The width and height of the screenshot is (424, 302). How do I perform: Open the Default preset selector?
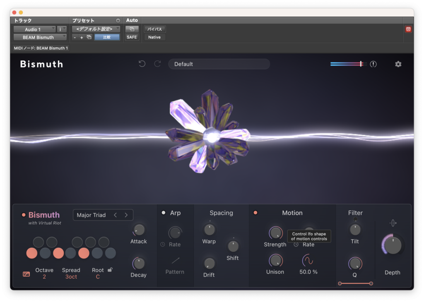point(219,64)
